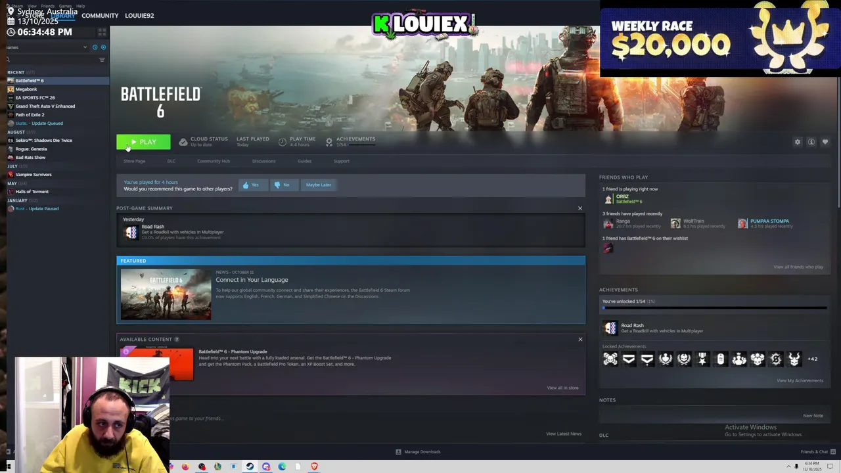Open the DLC tab under Play
Viewport: 841px width, 473px height.
[171, 161]
